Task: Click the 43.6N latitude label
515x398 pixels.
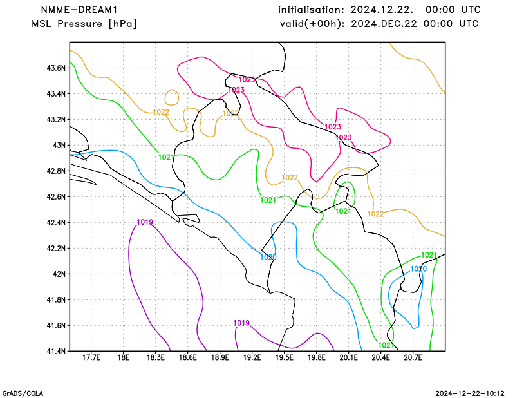Action: point(56,68)
